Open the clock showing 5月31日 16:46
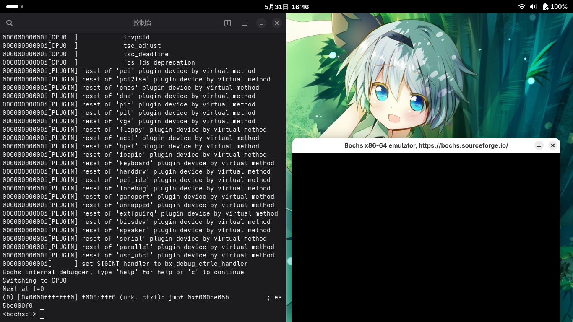573x322 pixels. point(286,7)
